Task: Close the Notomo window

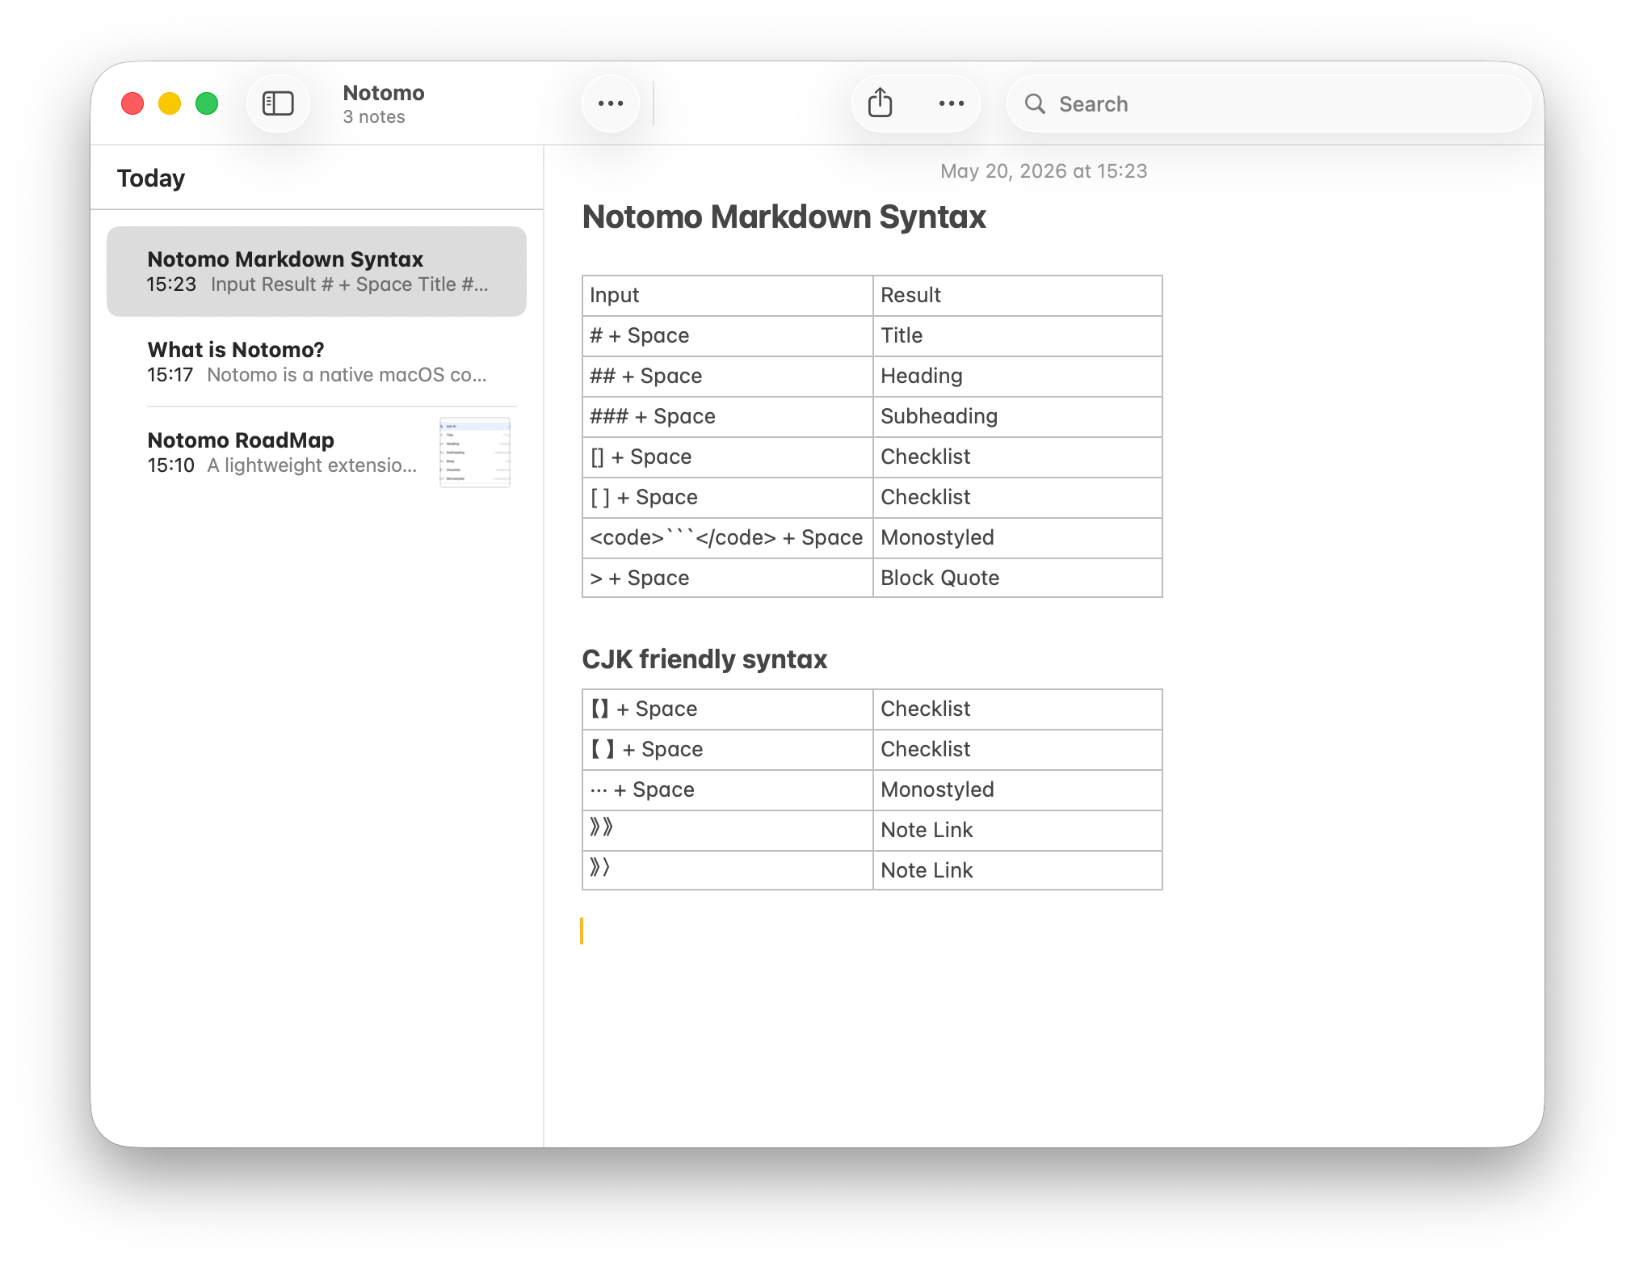Action: 132,103
